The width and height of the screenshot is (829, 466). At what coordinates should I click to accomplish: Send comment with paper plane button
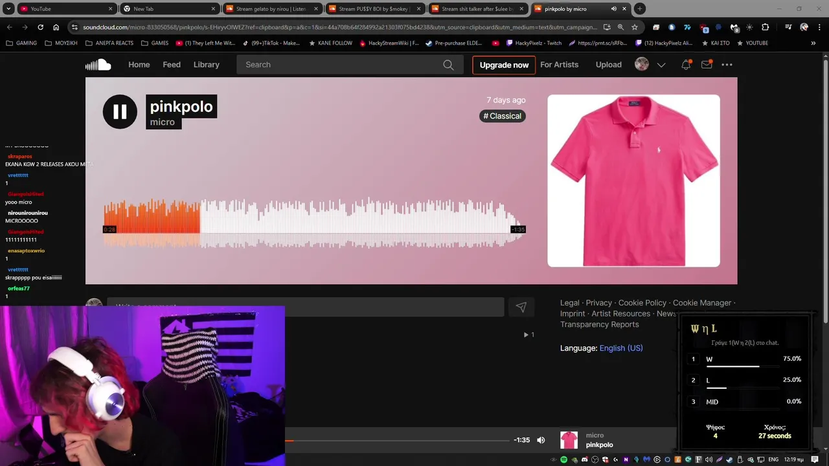pyautogui.click(x=521, y=307)
